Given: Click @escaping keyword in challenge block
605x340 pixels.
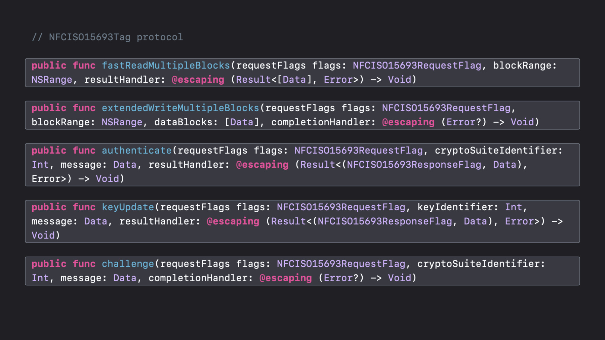Looking at the screenshot, I should (x=286, y=278).
